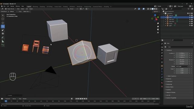Open the Particles properties tab
194x109 pixels.
pos(162,72)
